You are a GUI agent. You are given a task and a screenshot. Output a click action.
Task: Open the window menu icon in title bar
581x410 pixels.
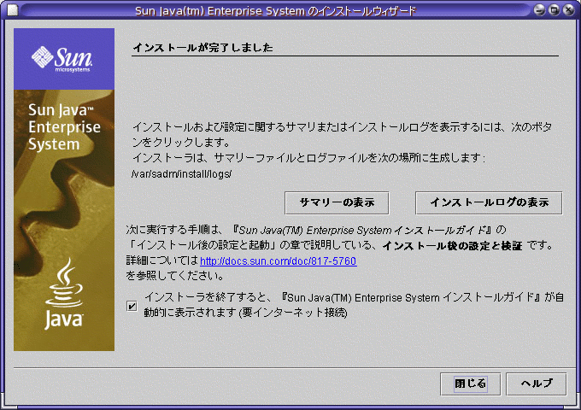pyautogui.click(x=13, y=10)
